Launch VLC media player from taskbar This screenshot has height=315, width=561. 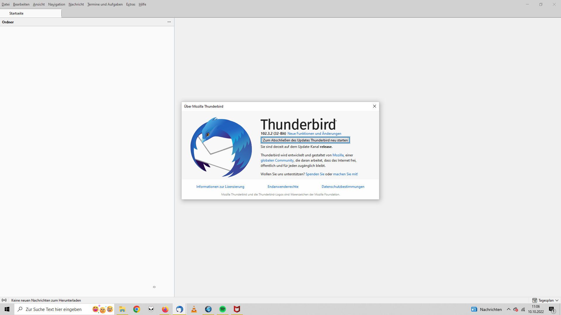pos(194,309)
